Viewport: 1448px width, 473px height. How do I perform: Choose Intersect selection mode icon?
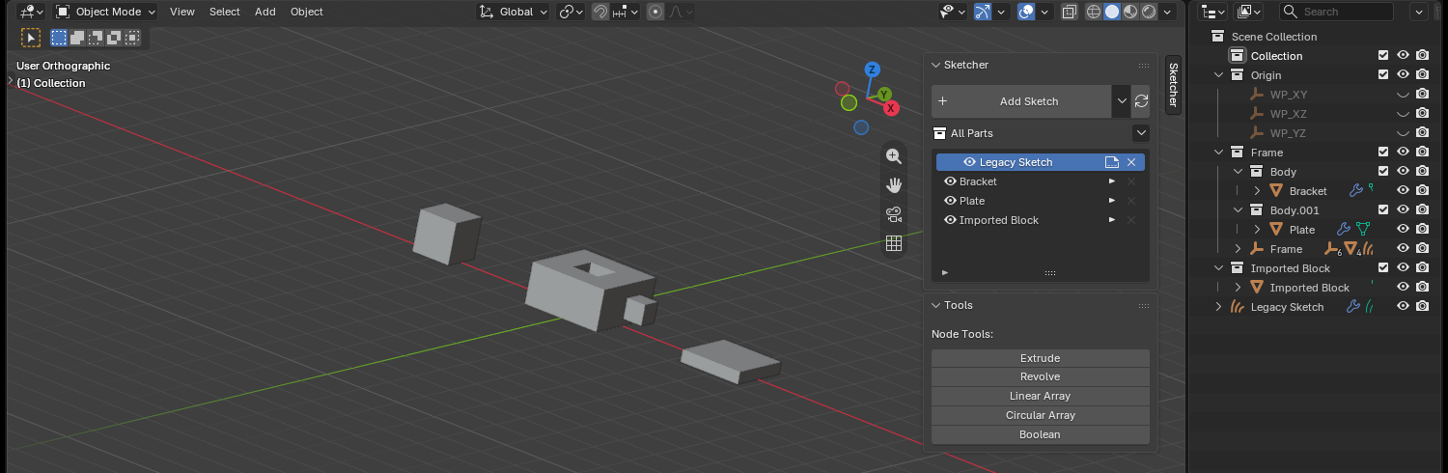[132, 38]
